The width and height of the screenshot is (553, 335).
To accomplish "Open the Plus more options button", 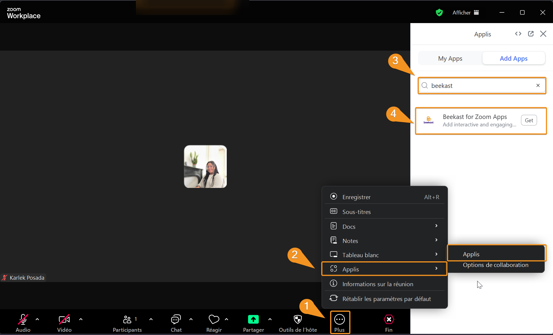I will point(340,323).
